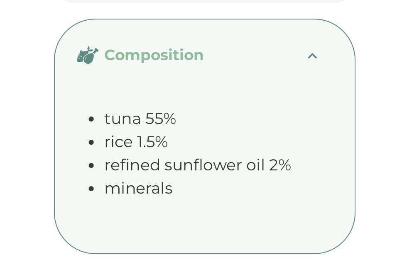Click the word tuna in the list
Viewport: 402px width, 279px height.
point(123,119)
